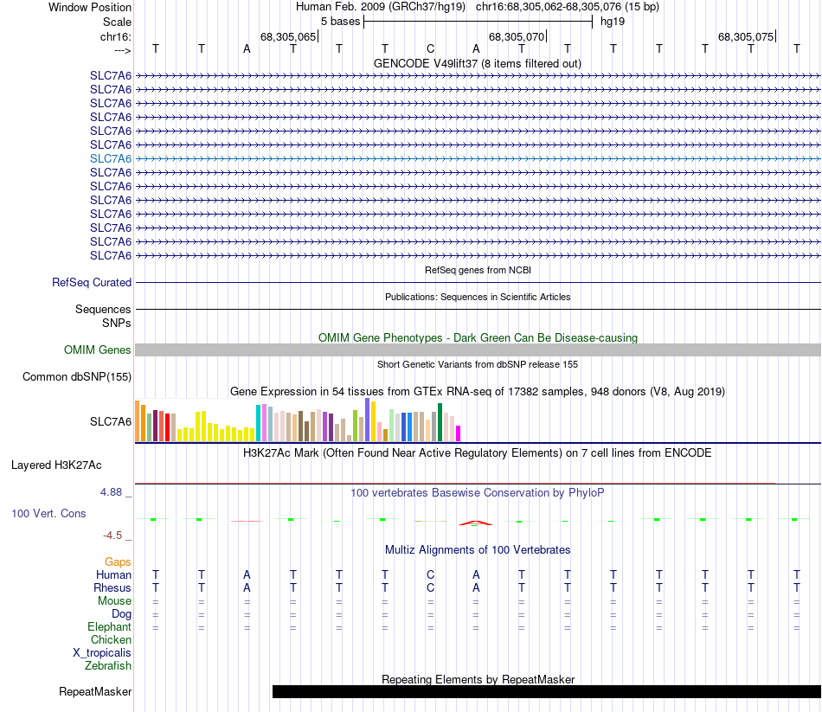Click the black RepeatMasker repeat element bar
The height and width of the screenshot is (712, 822).
pos(547,691)
